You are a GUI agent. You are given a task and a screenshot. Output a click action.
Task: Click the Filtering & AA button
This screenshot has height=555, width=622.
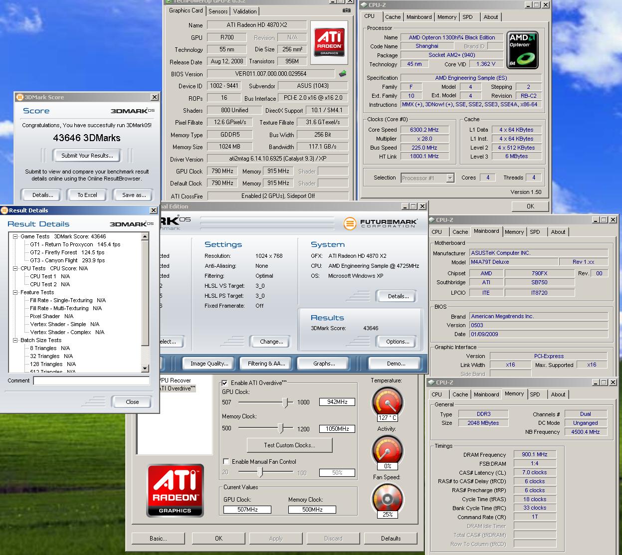pos(266,364)
